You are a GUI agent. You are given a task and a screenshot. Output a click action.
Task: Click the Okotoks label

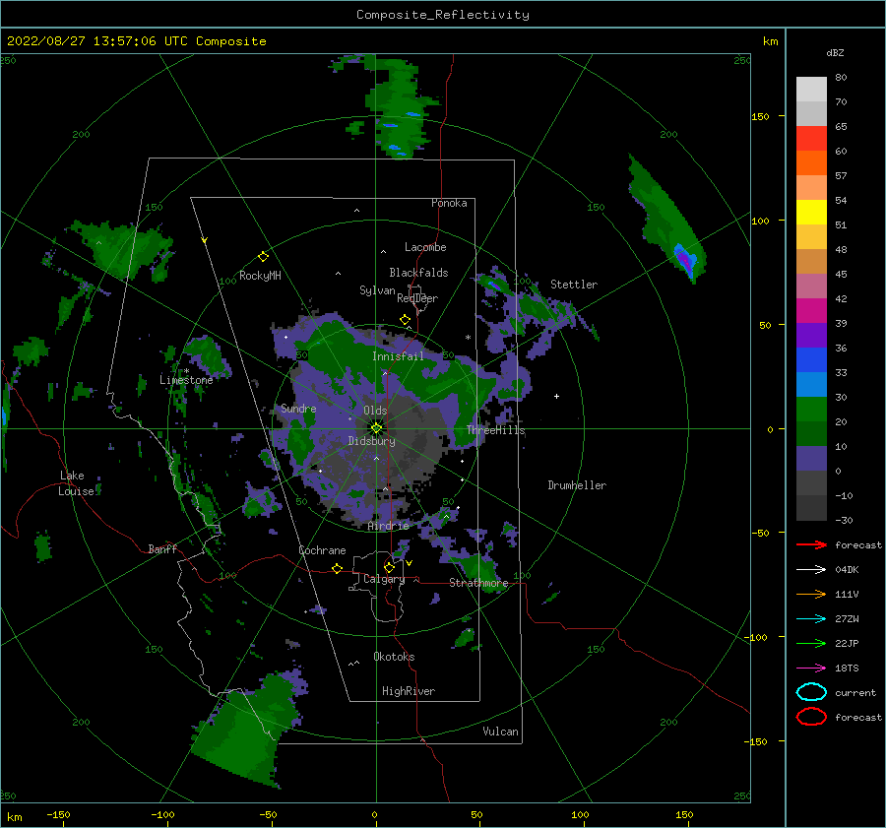click(x=394, y=657)
